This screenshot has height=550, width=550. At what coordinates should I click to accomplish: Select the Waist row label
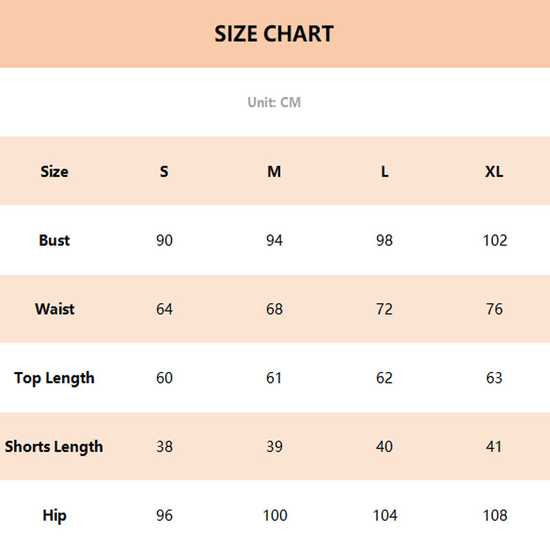(54, 309)
